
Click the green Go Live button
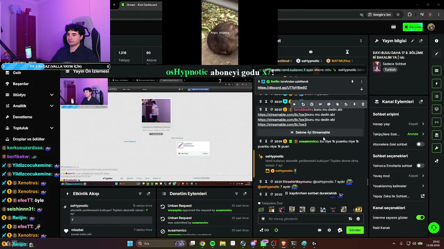[x=412, y=27]
